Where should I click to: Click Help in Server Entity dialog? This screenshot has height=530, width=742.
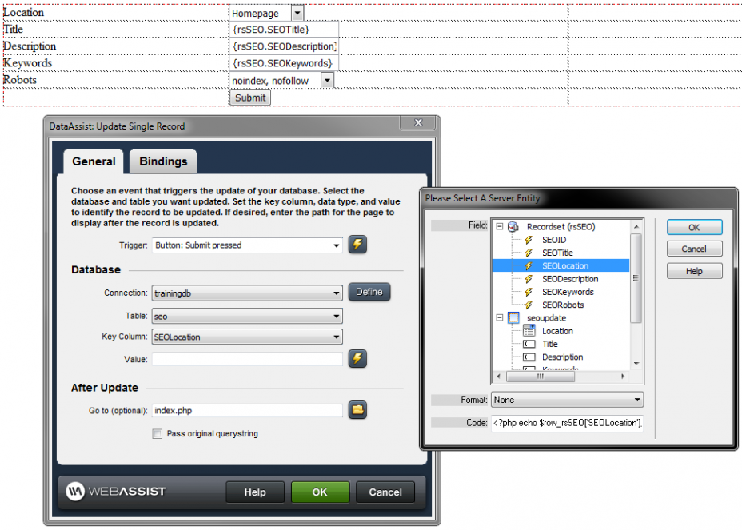point(694,271)
